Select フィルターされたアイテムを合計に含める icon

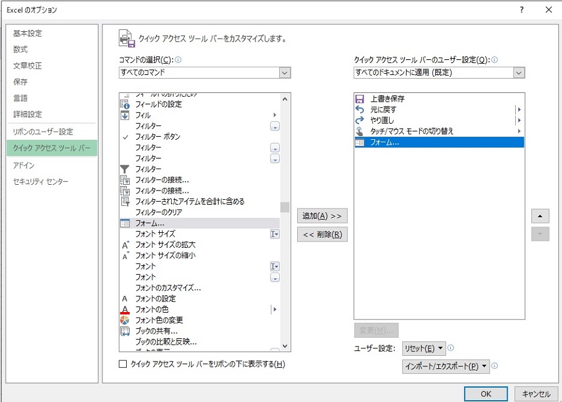[x=125, y=202]
